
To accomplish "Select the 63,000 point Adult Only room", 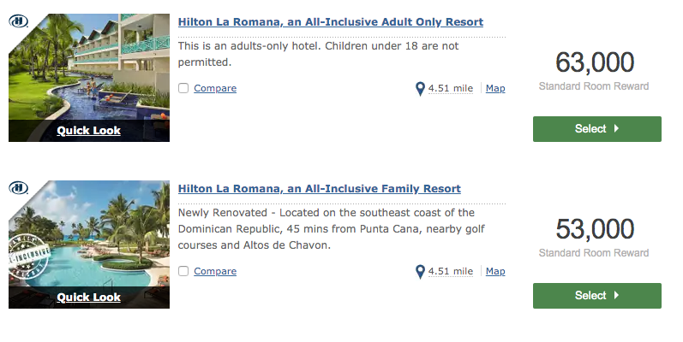I will tap(596, 129).
